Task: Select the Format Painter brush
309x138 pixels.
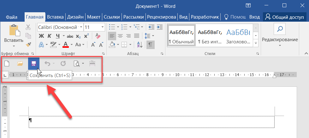Action: (28, 45)
